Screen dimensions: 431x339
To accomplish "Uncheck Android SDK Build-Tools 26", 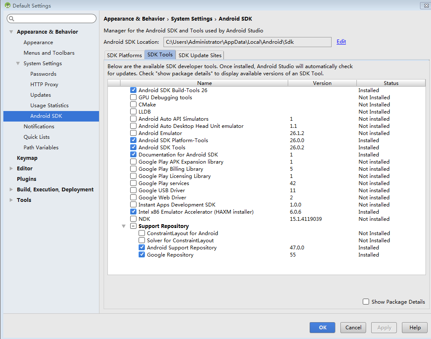I will click(133, 90).
